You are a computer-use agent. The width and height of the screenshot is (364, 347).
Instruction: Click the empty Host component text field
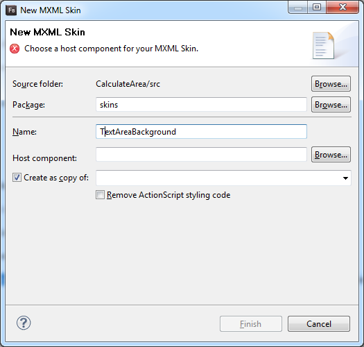click(201, 154)
